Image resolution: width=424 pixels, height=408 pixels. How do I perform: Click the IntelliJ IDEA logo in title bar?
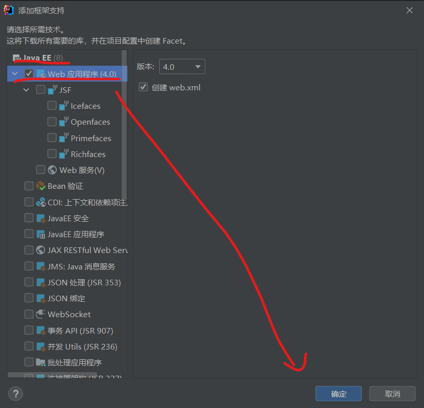point(8,10)
